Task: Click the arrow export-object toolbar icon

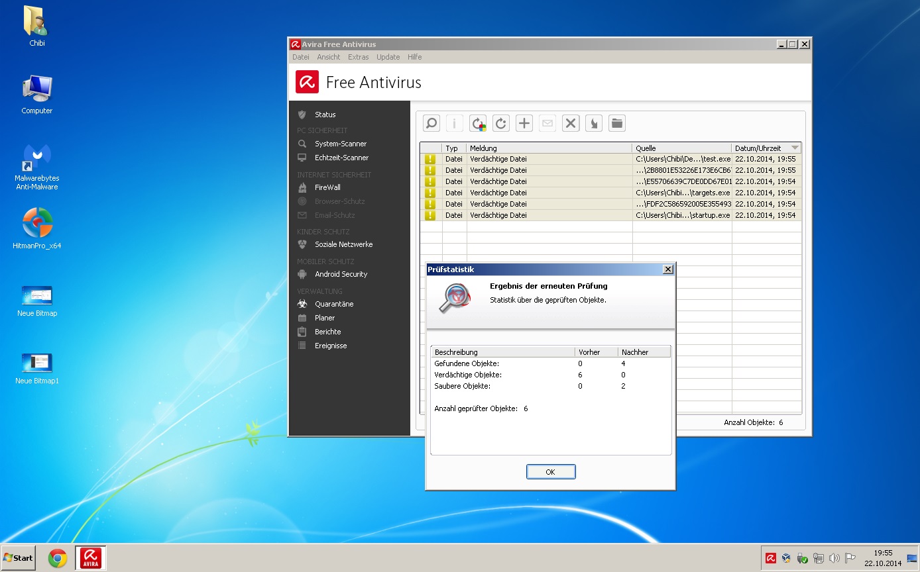Action: click(x=594, y=123)
